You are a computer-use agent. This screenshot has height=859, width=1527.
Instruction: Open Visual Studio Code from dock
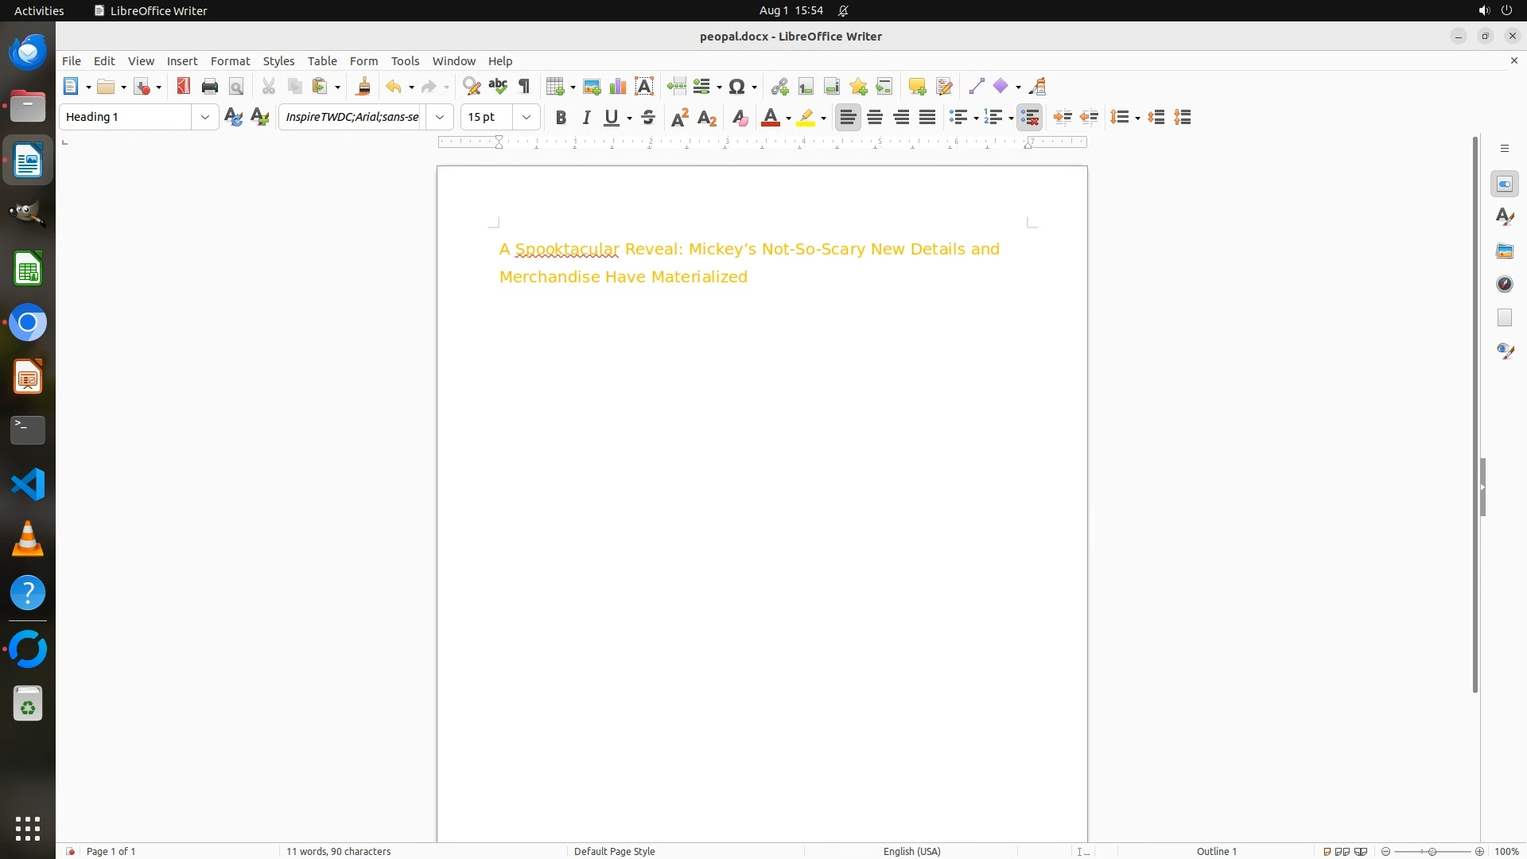point(28,484)
